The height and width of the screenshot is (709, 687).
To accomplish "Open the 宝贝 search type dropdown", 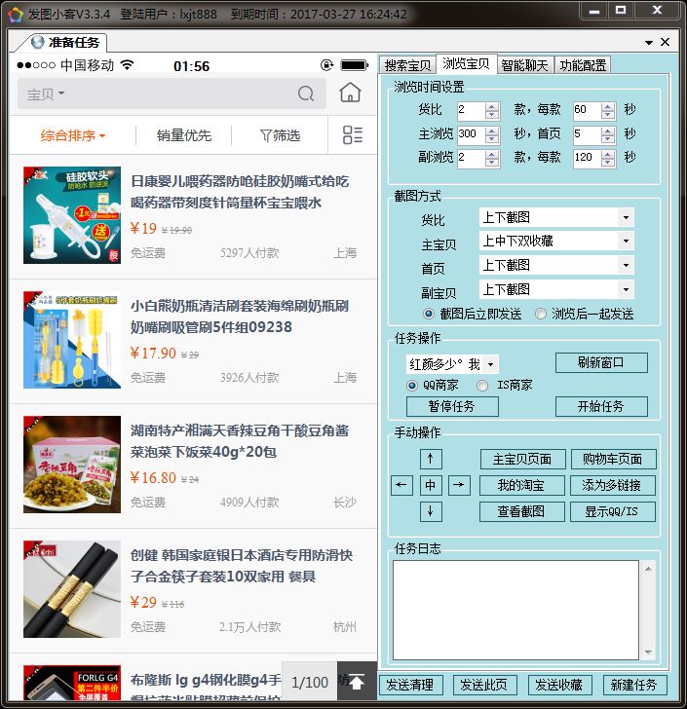I will click(x=46, y=93).
